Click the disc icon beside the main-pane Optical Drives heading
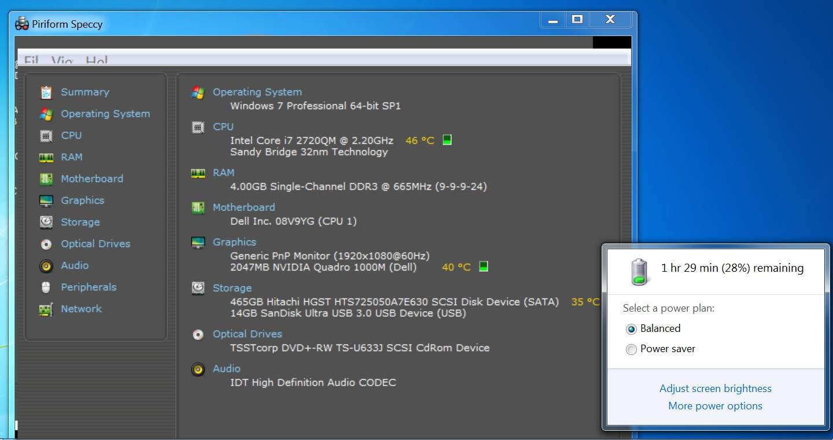The image size is (833, 440). pos(198,334)
